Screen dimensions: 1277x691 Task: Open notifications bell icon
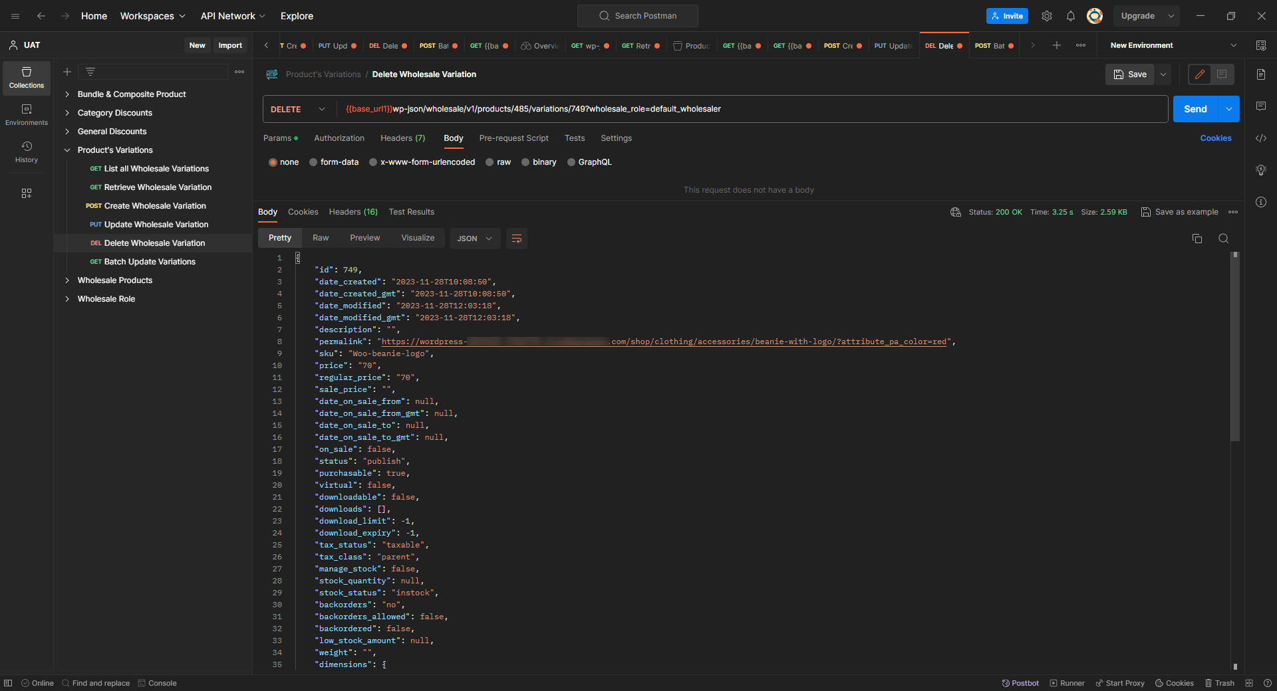[x=1071, y=16]
